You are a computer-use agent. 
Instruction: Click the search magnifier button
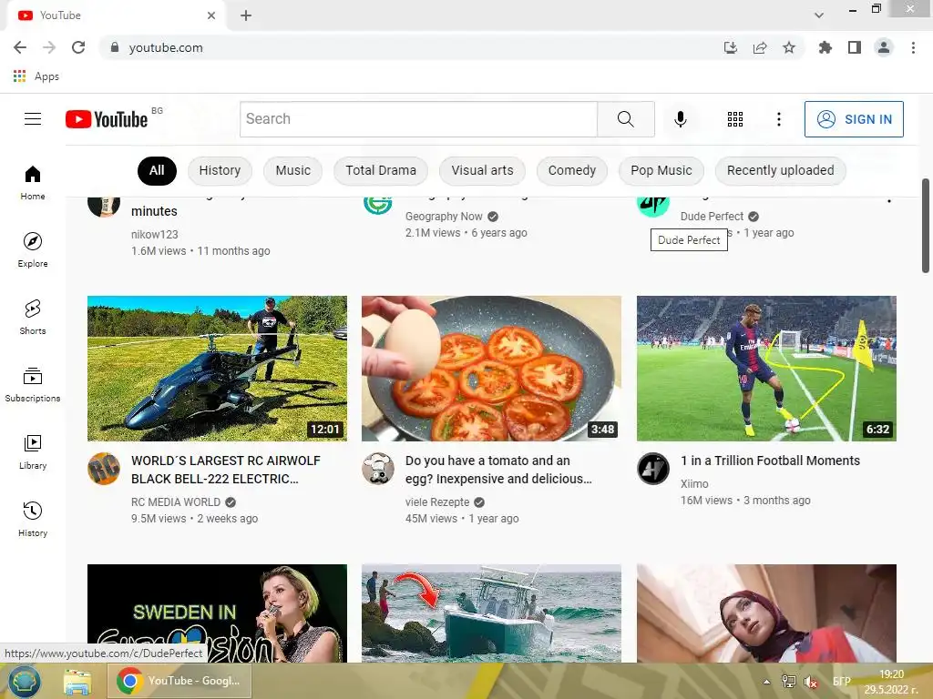[625, 119]
